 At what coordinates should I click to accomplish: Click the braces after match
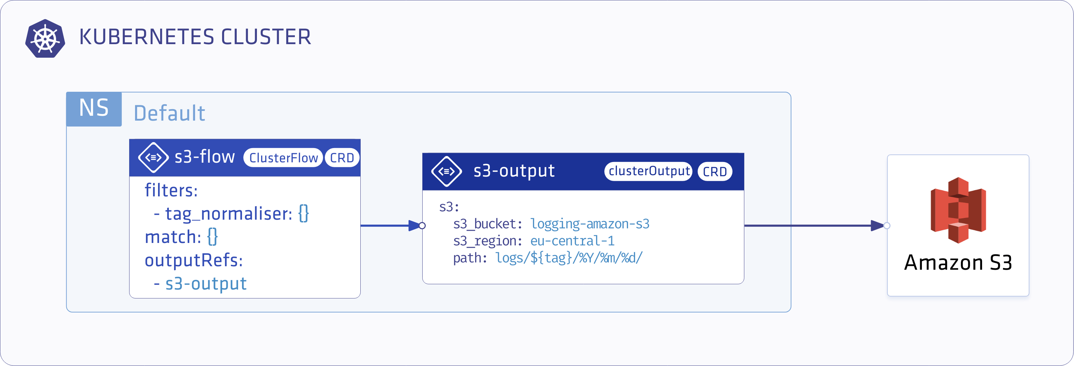click(212, 237)
